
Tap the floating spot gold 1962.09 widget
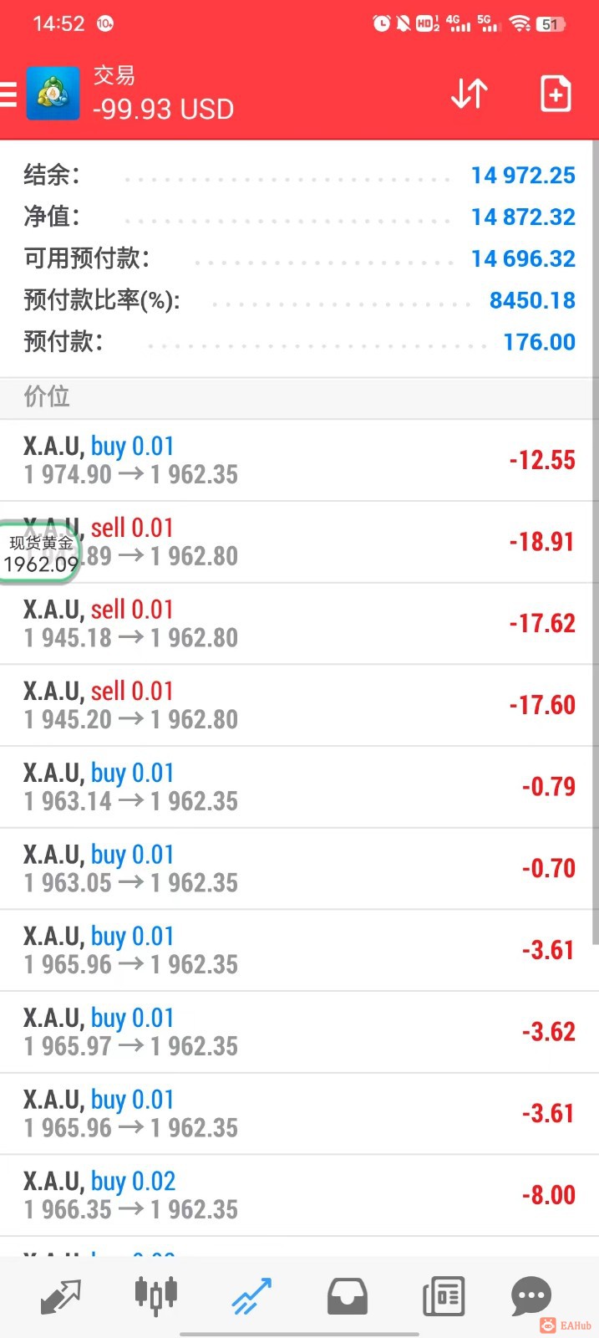click(x=40, y=554)
